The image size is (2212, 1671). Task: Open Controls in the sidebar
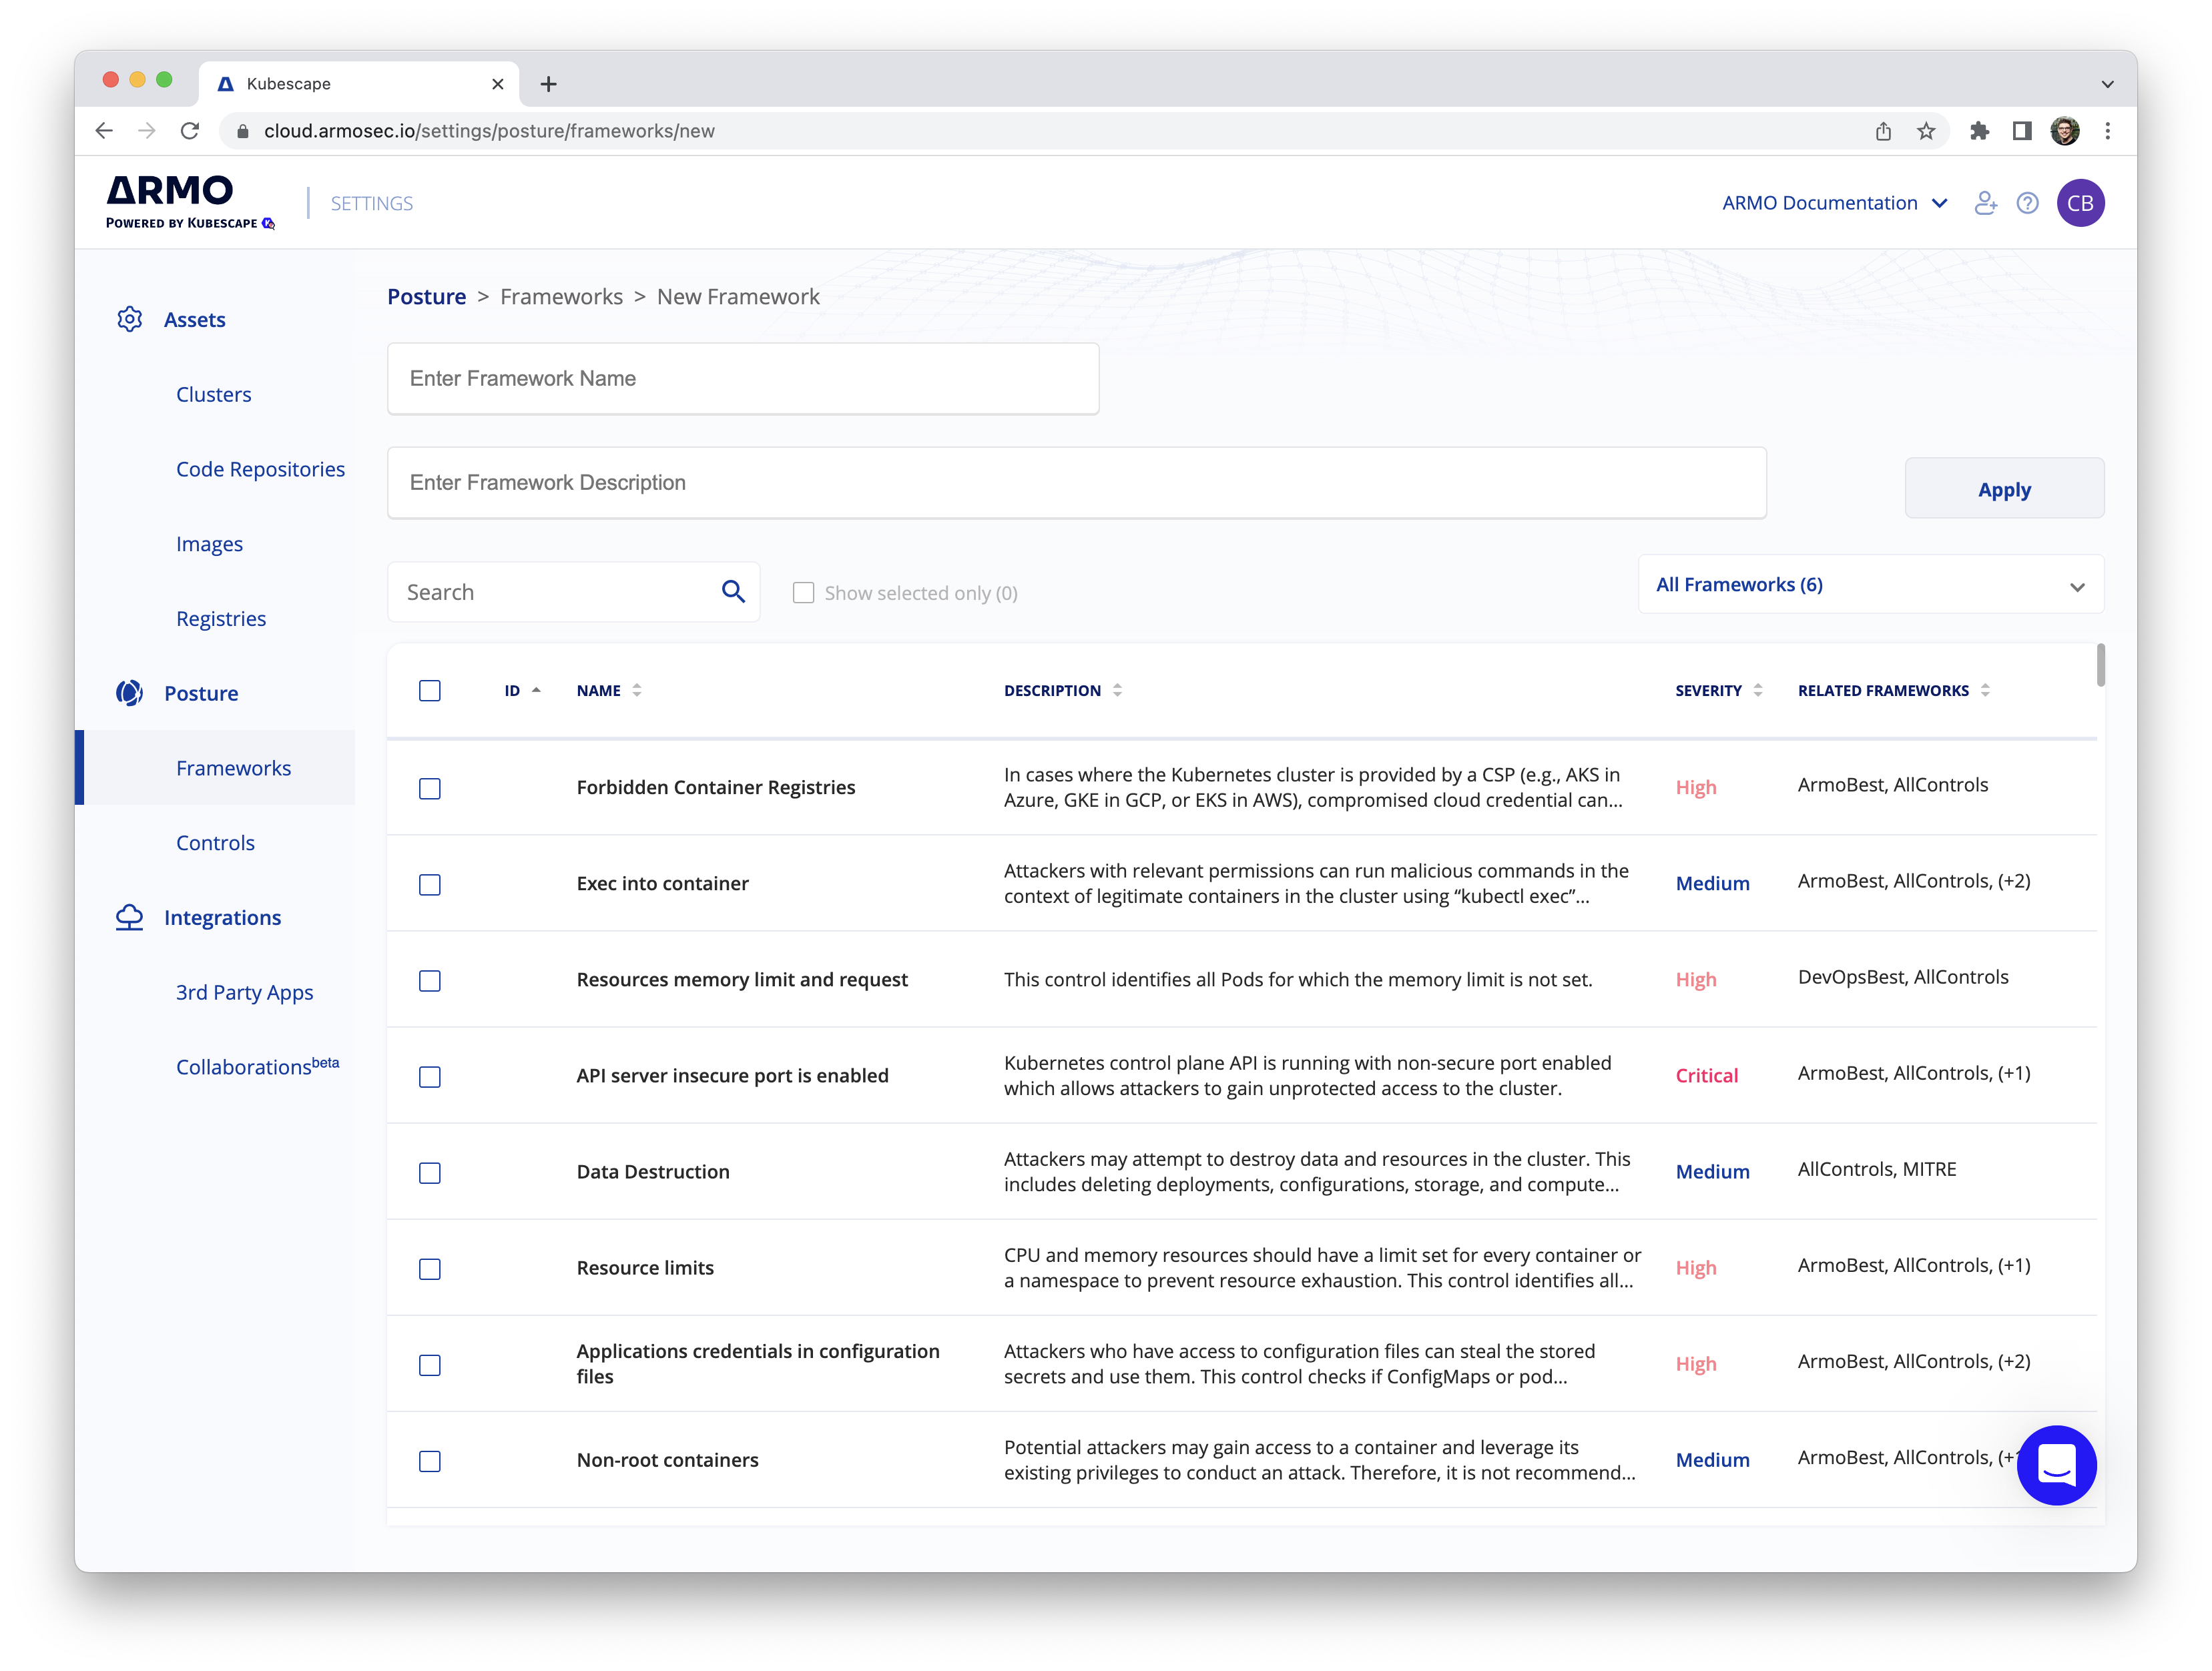[x=215, y=843]
